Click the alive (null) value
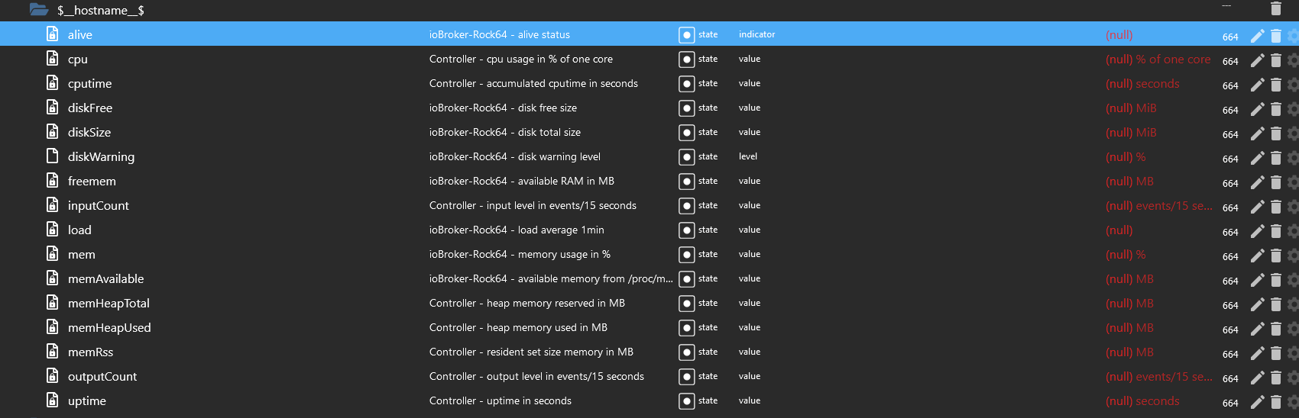Image resolution: width=1299 pixels, height=418 pixels. [x=1119, y=35]
